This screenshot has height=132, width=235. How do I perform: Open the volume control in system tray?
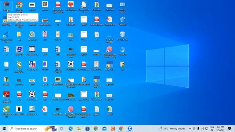click(x=202, y=129)
